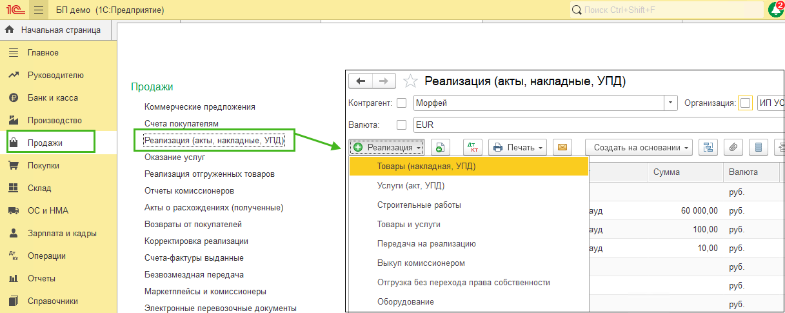Add document to favorites with star icon
The width and height of the screenshot is (785, 313).
(x=410, y=81)
